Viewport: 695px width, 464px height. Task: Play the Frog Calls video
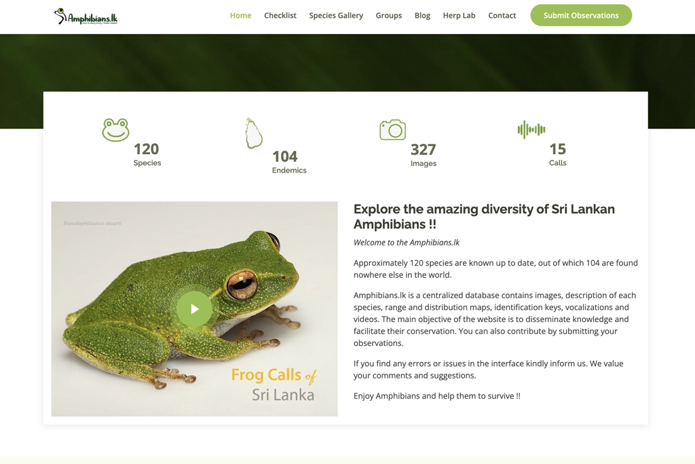tap(194, 309)
